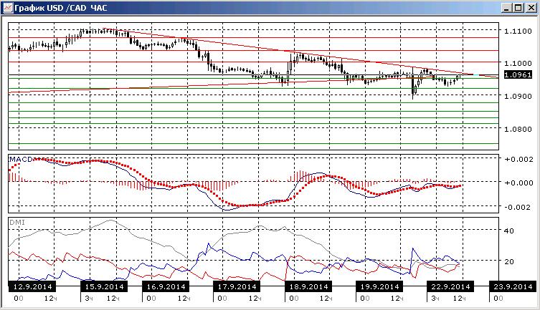The width and height of the screenshot is (540, 310).
Task: Select the MACD indicator label
Action: coord(21,159)
